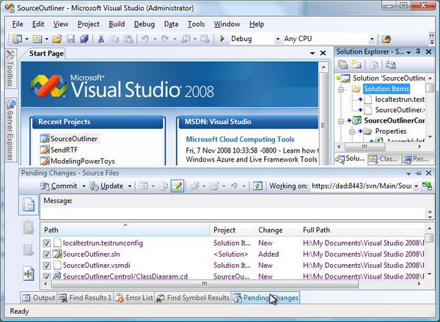Toggle the highlighted pencil icon in Pending Changes toolbar

pyautogui.click(x=177, y=186)
